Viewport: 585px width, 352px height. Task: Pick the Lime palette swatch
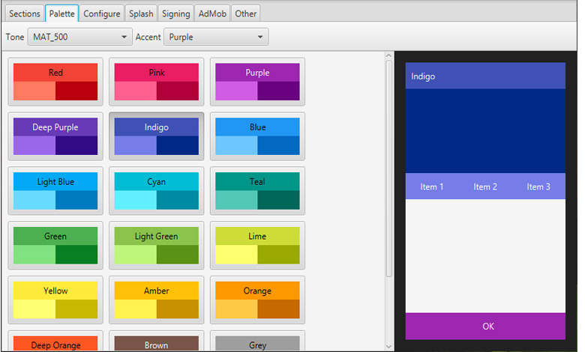tap(257, 246)
